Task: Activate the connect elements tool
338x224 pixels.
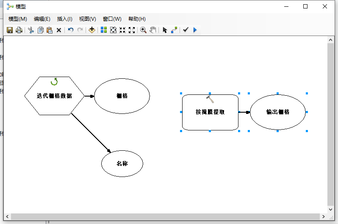Action: click(174, 30)
